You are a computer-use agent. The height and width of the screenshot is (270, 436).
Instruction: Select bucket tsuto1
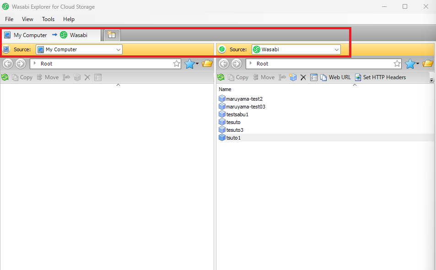pyautogui.click(x=230, y=138)
